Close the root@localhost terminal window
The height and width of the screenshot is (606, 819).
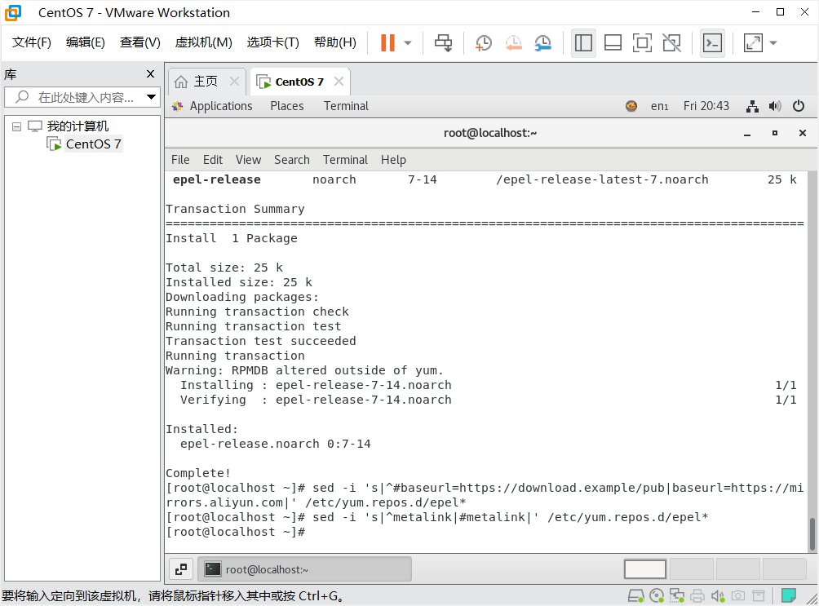click(803, 133)
